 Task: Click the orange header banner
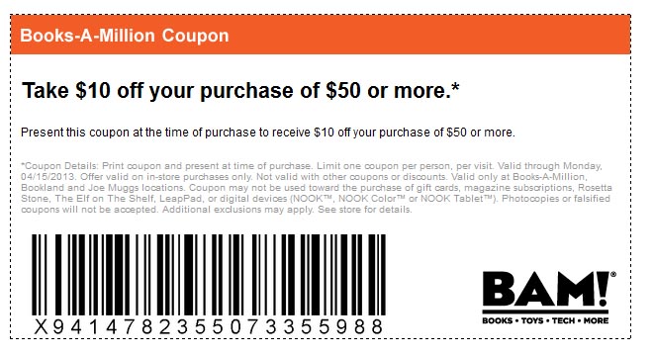(x=321, y=35)
